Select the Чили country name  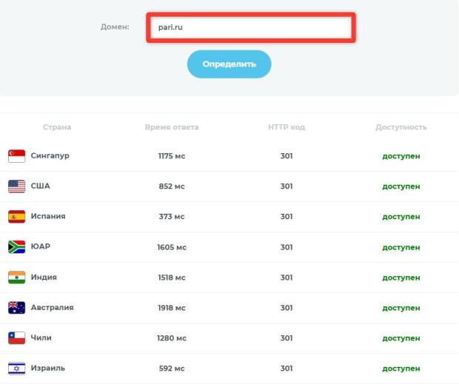[41, 337]
